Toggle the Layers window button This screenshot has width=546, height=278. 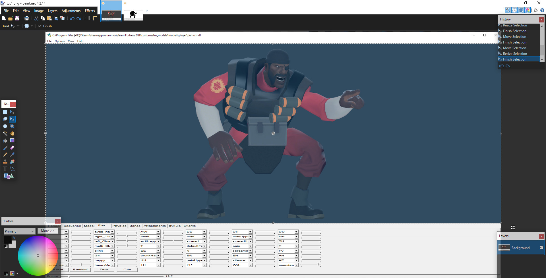[521, 10]
